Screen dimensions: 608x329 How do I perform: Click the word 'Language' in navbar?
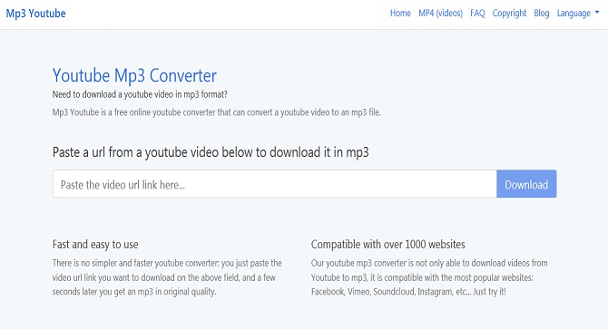pos(574,14)
